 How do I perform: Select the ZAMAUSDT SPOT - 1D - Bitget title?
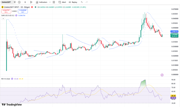click(x=17, y=7)
